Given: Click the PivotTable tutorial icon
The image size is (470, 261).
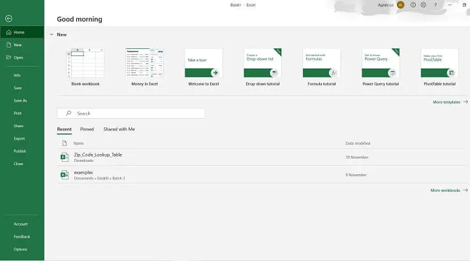Looking at the screenshot, I should click(451, 72).
